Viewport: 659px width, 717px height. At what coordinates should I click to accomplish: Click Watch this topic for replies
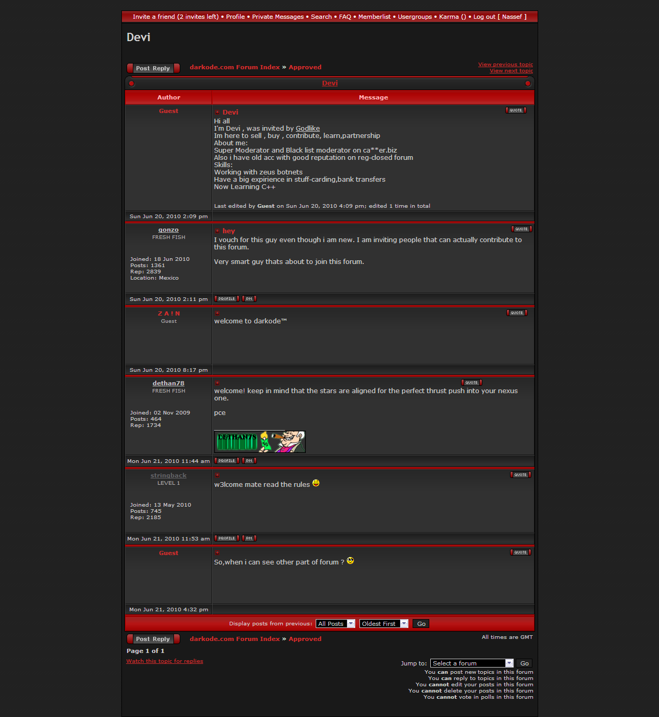point(165,661)
